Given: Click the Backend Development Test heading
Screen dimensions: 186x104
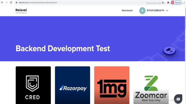Looking at the screenshot, I should click(63, 49).
